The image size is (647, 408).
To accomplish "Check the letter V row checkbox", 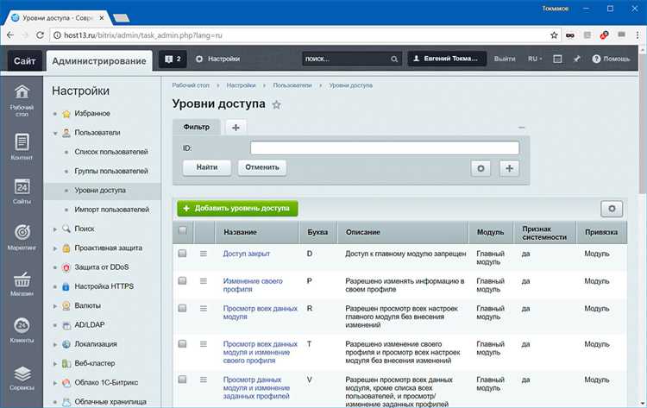I will 182,379.
